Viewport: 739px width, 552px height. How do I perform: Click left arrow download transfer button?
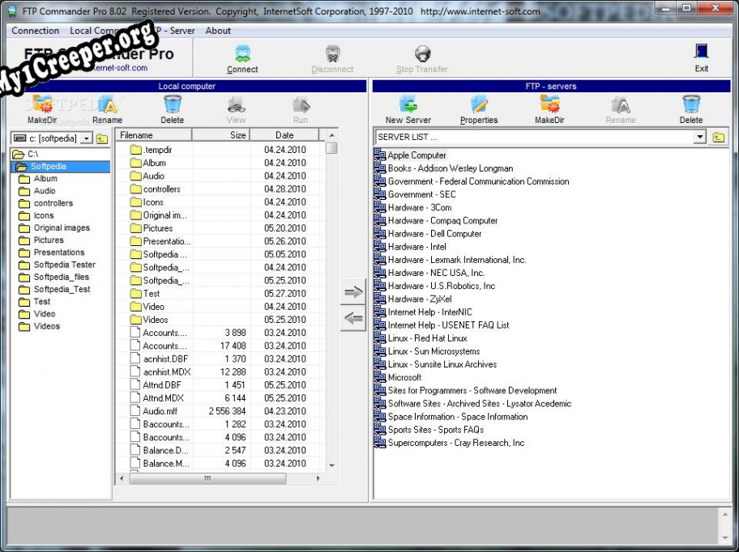pos(353,318)
